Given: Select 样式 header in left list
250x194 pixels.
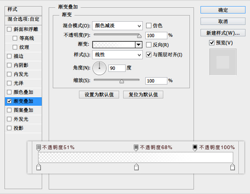Looking at the screenshot, I should 23,11.
